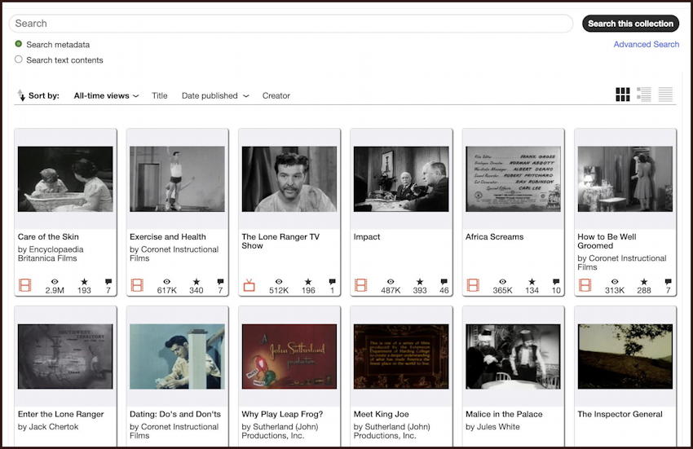Click the reviews bubble icon on How to Be Well Groomed

[669, 281]
